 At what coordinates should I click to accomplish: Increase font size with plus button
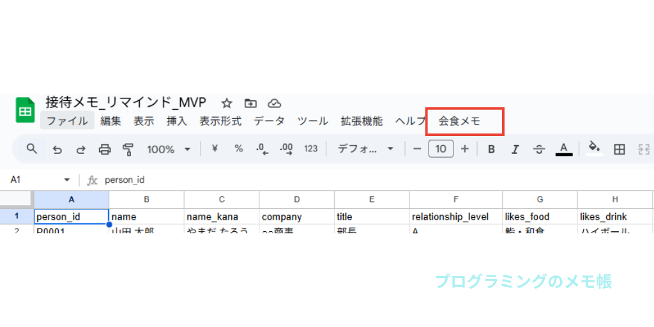click(x=465, y=149)
